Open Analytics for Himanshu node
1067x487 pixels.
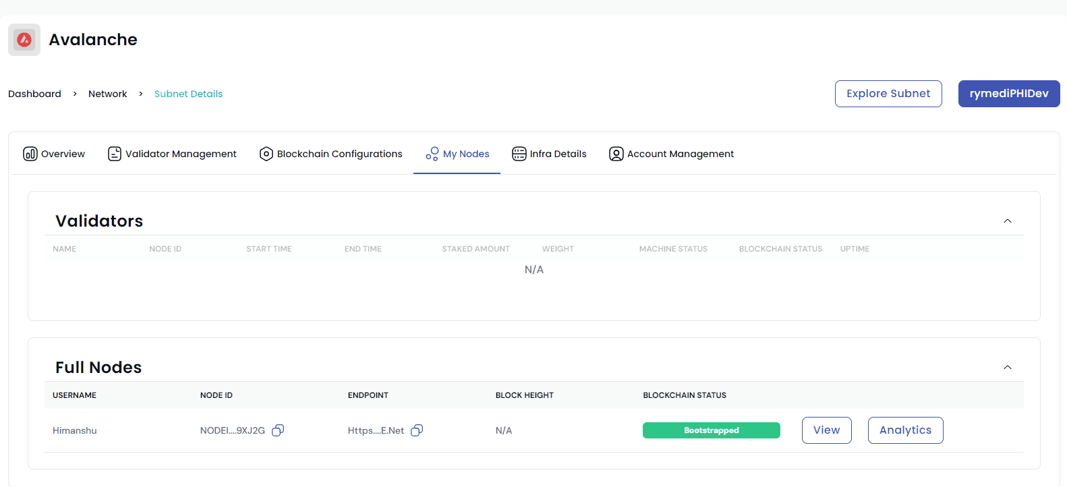coord(905,430)
